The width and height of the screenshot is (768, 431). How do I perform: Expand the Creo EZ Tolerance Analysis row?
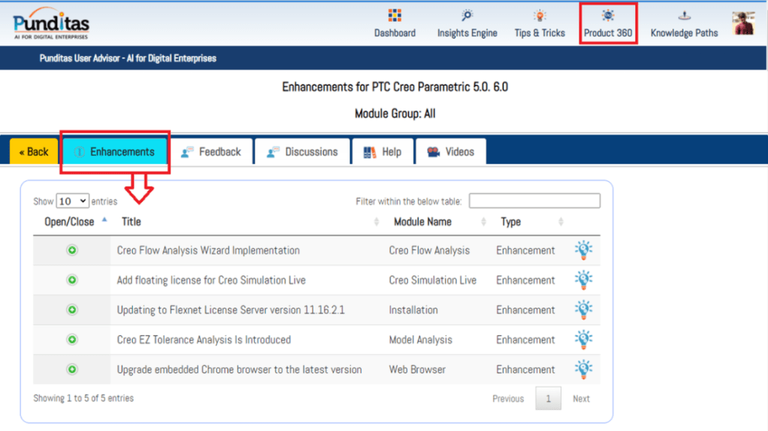click(72, 339)
